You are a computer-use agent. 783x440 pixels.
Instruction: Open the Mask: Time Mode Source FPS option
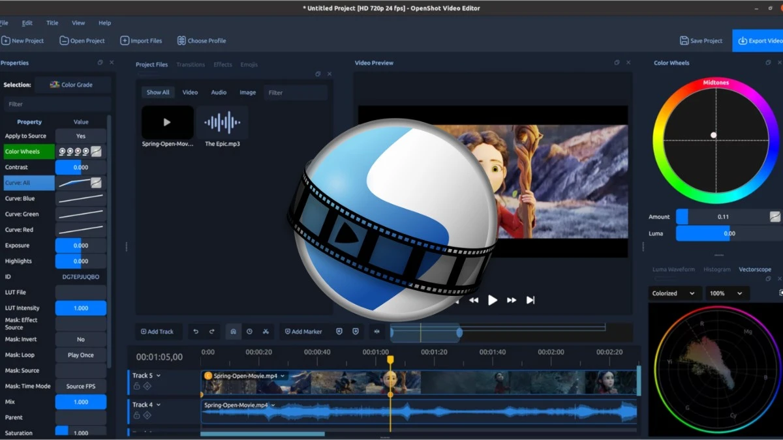tap(81, 387)
